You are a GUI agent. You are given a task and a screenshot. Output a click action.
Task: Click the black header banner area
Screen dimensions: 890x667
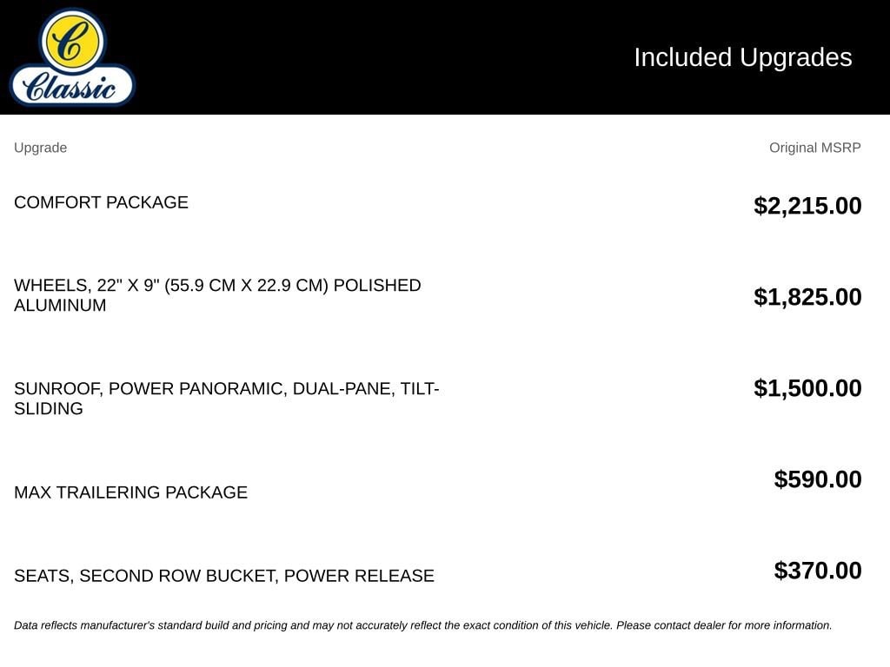click(445, 56)
